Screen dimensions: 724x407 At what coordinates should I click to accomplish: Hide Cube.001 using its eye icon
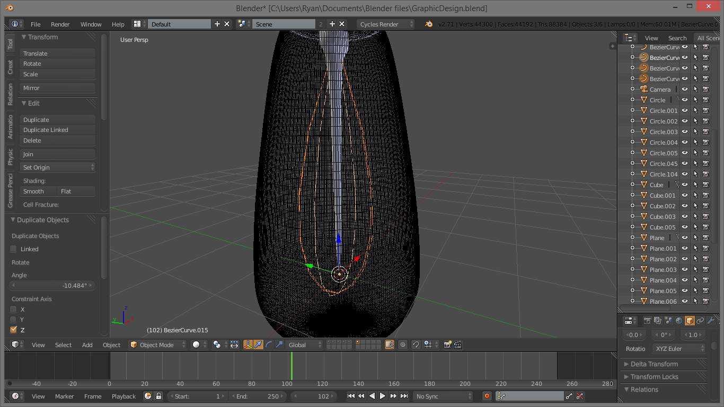(685, 195)
